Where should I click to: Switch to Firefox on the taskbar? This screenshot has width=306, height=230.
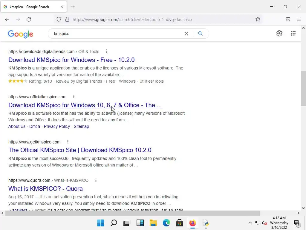coord(193,223)
